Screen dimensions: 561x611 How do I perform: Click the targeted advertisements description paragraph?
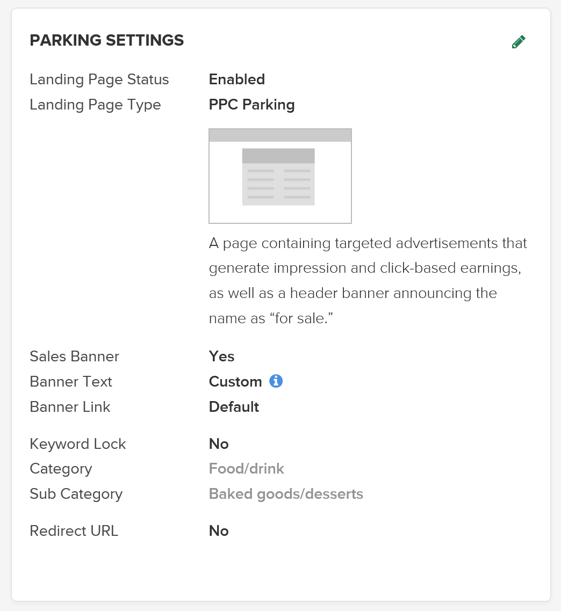point(368,281)
